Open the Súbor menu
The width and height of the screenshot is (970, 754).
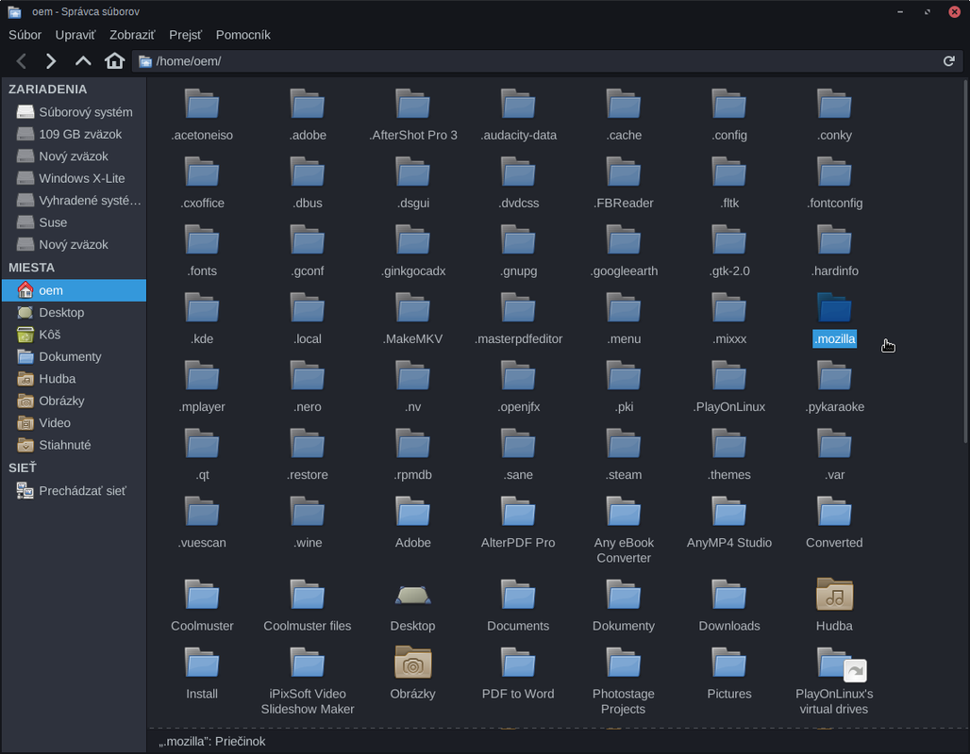25,35
